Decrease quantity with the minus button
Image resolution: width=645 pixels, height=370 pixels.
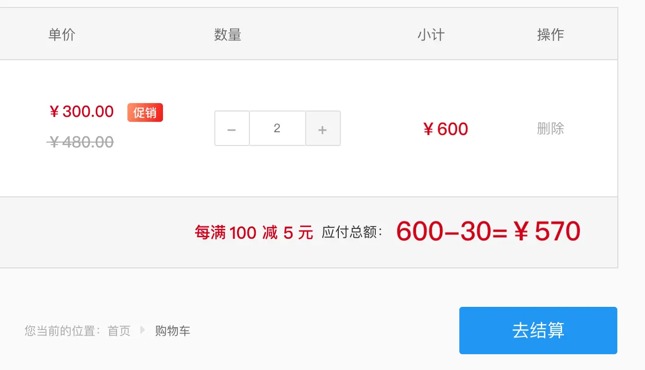[232, 128]
